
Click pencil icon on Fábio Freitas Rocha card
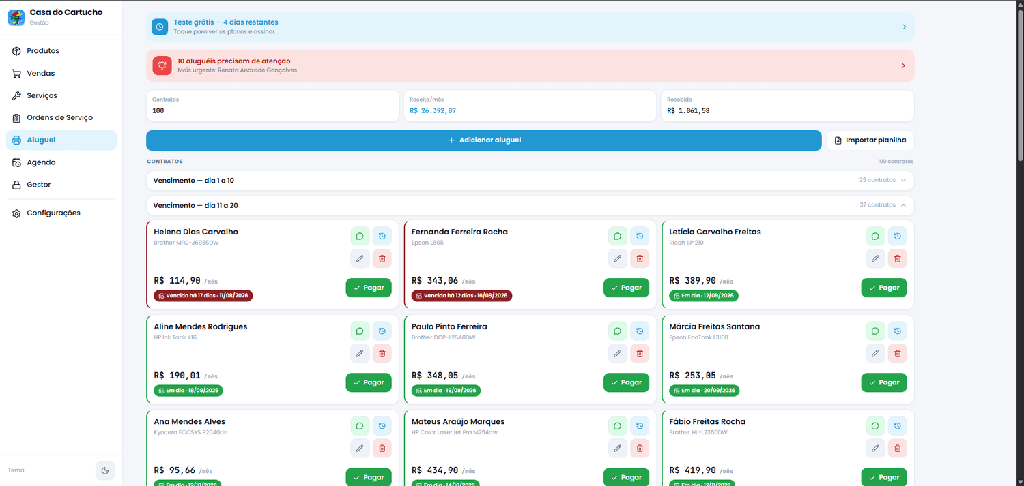[875, 448]
